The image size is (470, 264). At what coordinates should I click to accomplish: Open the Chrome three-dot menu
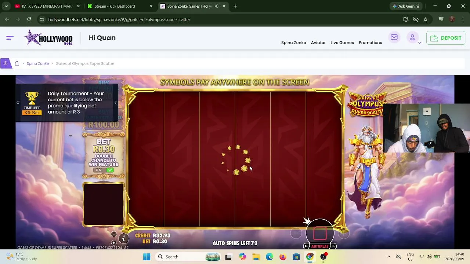coord(463,19)
